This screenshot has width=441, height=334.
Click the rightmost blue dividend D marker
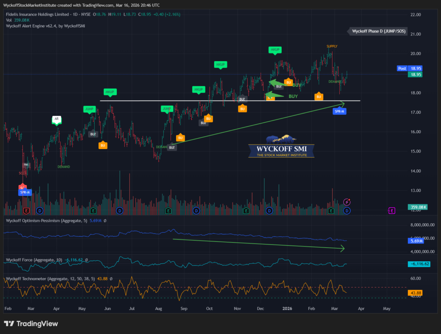(x=347, y=211)
